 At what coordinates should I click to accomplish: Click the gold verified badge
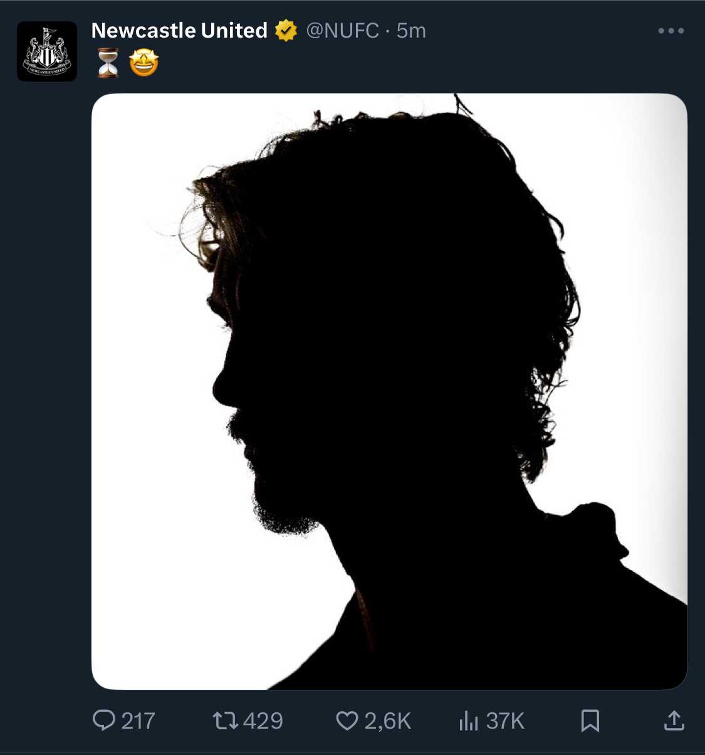[x=286, y=31]
